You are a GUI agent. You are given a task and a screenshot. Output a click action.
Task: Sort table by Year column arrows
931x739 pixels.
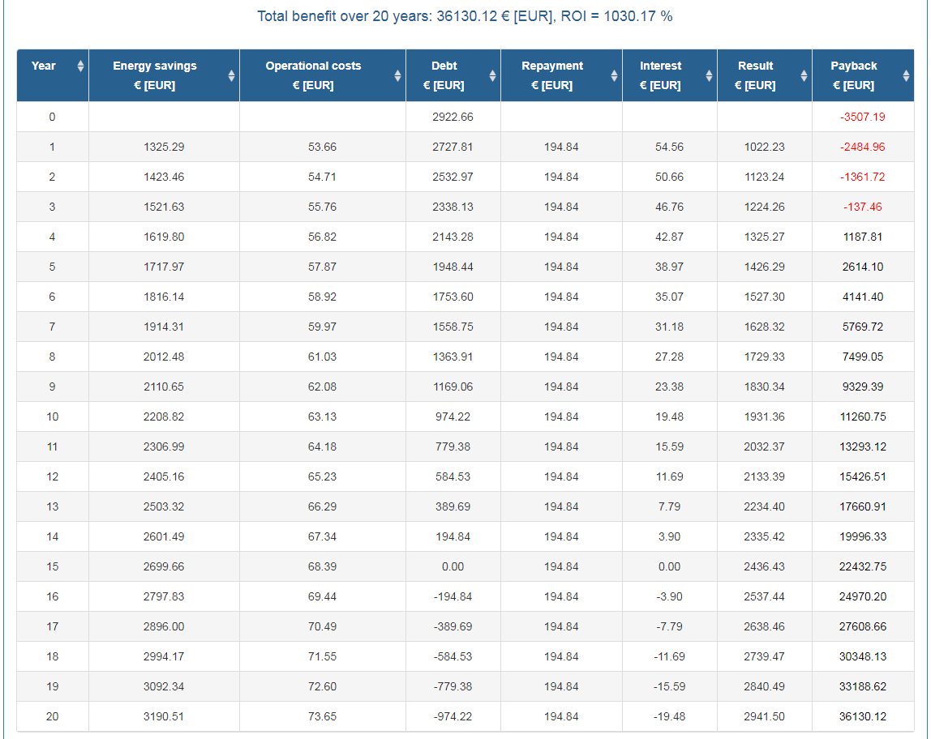click(80, 66)
